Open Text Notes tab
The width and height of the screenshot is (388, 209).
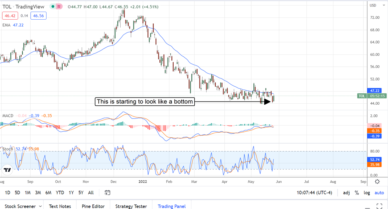[x=60, y=206]
